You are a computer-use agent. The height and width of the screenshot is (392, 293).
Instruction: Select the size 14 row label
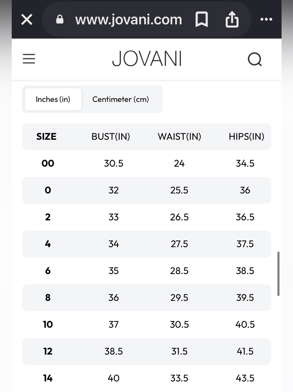(x=48, y=378)
